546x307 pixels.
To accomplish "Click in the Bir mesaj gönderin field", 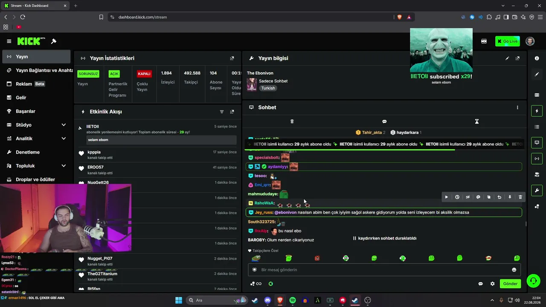I will click(384, 270).
